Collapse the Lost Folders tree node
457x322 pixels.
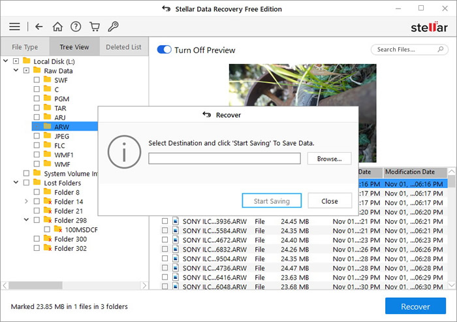[x=16, y=183]
